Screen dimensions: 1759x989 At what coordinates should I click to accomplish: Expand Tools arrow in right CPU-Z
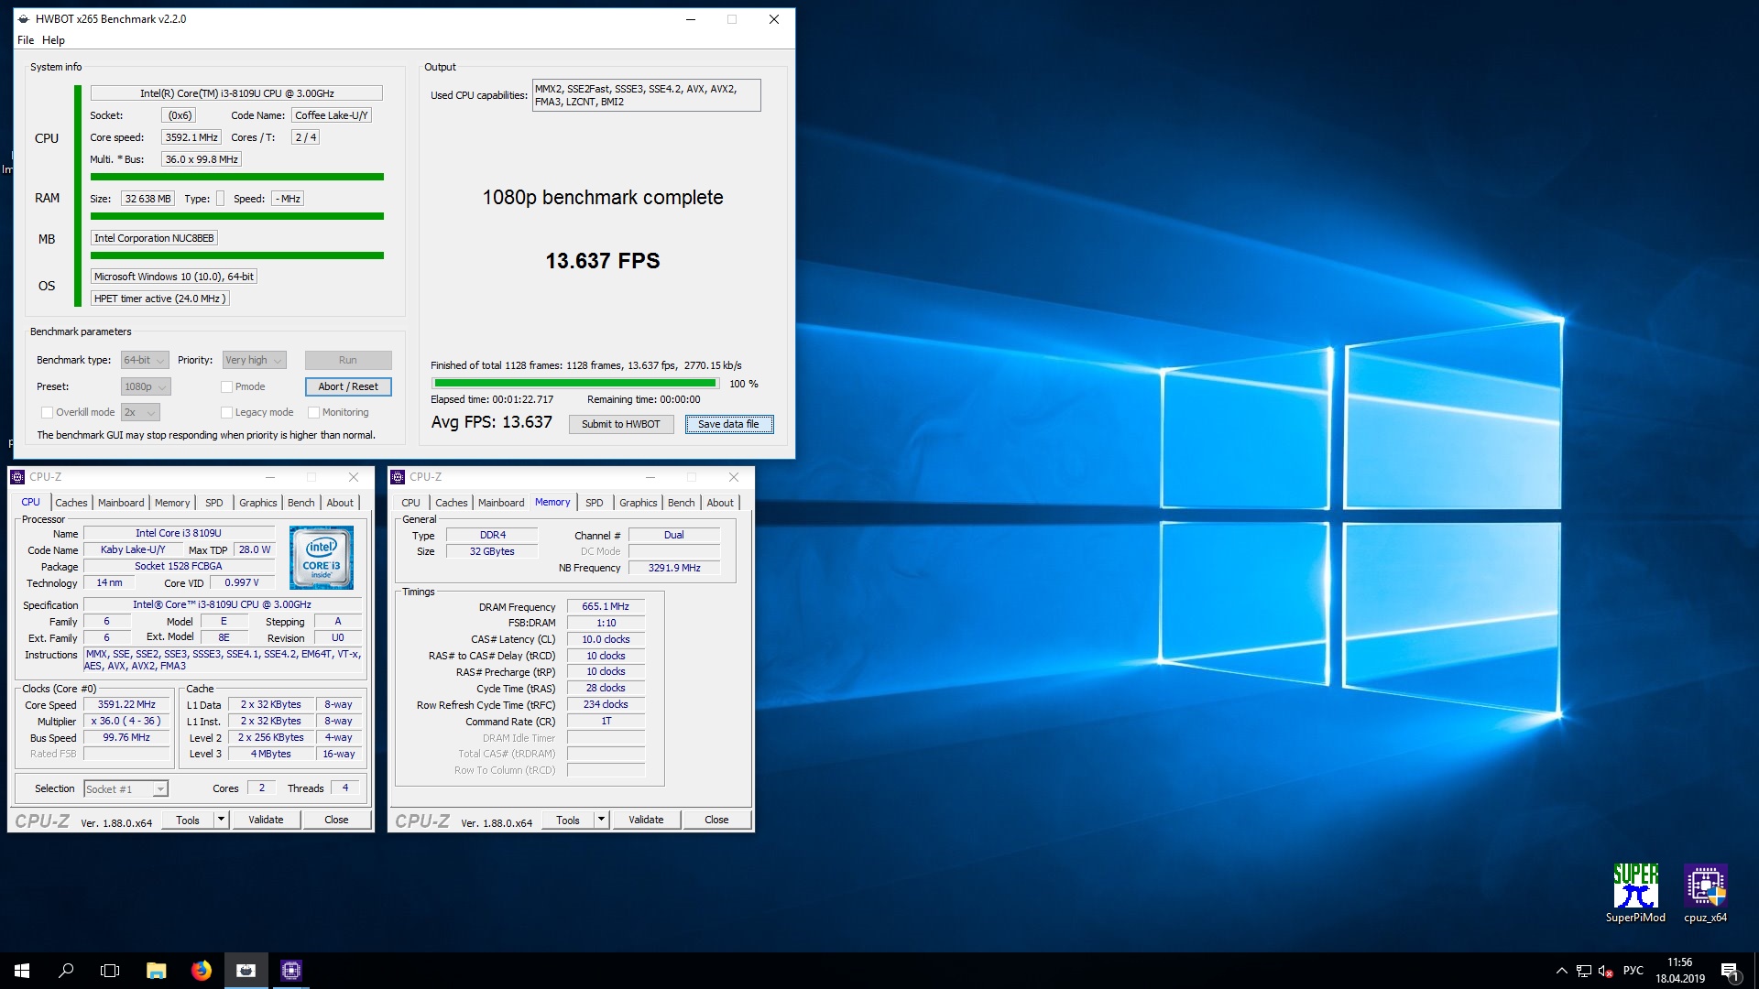(601, 820)
